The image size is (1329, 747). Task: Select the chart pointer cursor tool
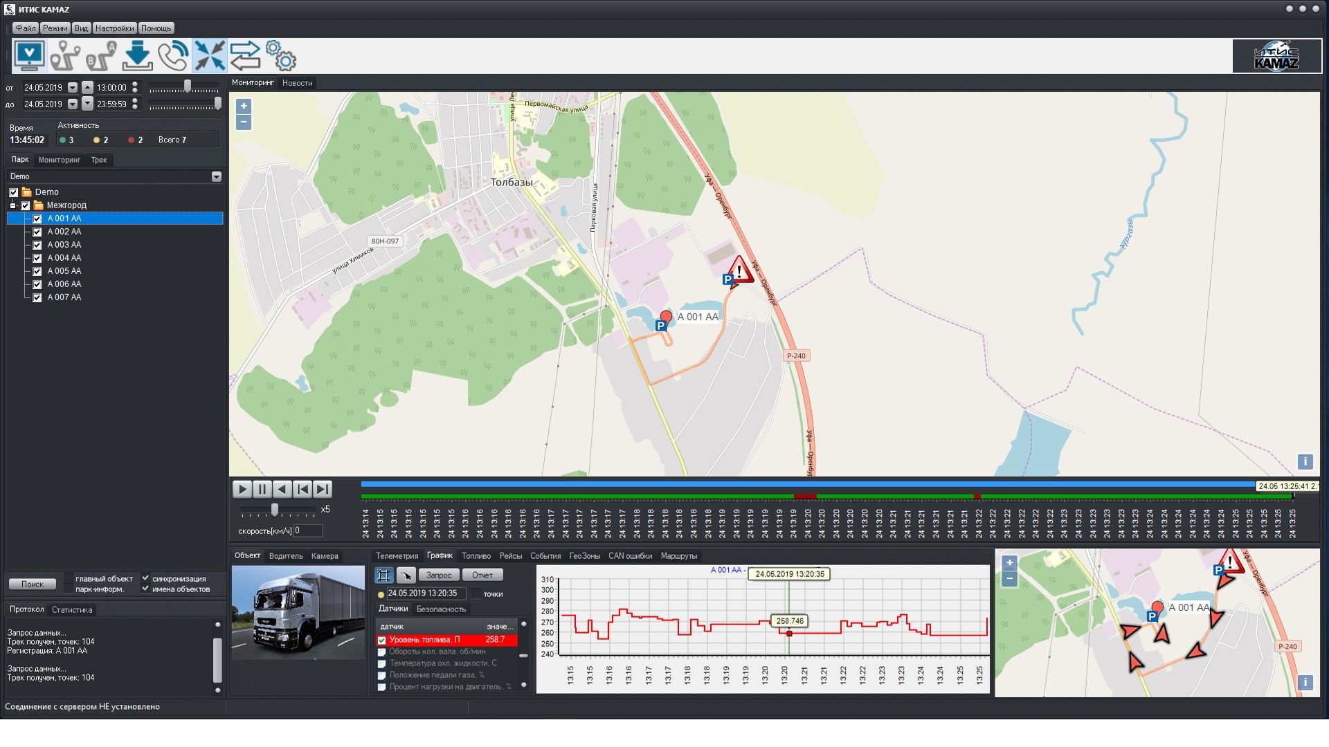[406, 575]
